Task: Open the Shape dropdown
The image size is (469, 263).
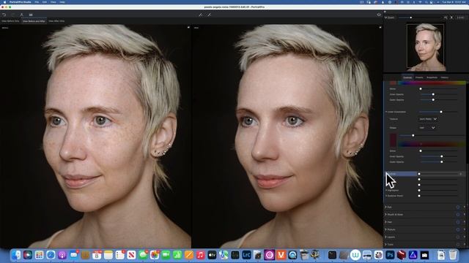Action: pos(427,128)
